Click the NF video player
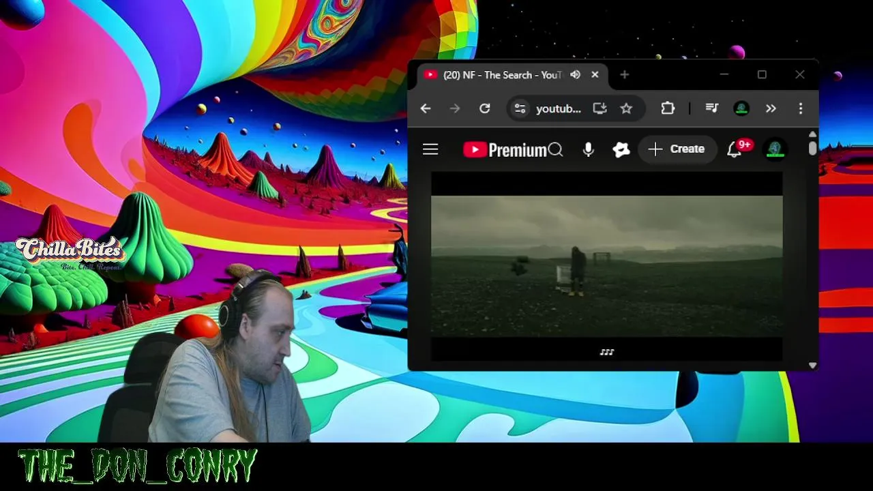 607,266
